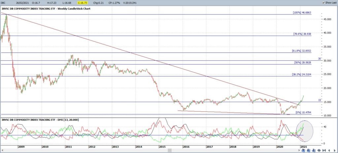Click the blue icon beside the expand-scale diamond
This screenshot has width=338, height=153.
coord(314,150)
